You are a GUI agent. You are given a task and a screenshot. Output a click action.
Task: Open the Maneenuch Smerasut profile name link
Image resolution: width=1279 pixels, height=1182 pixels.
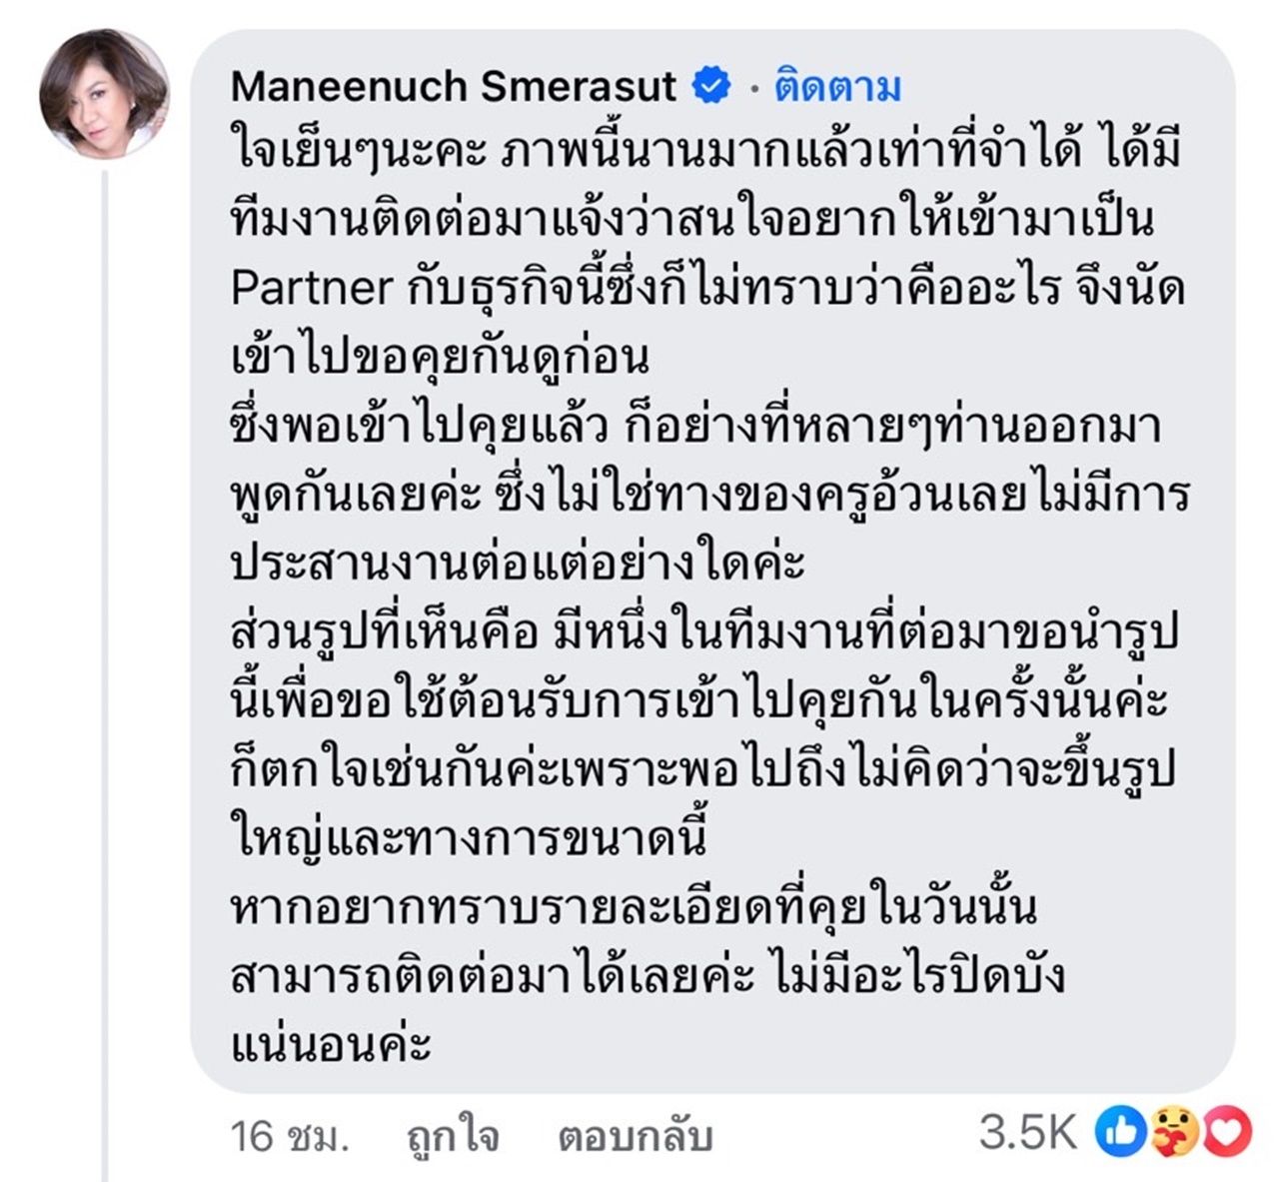pos(454,86)
